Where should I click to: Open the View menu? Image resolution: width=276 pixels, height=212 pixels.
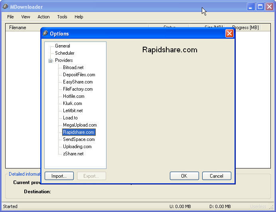[x=26, y=17]
